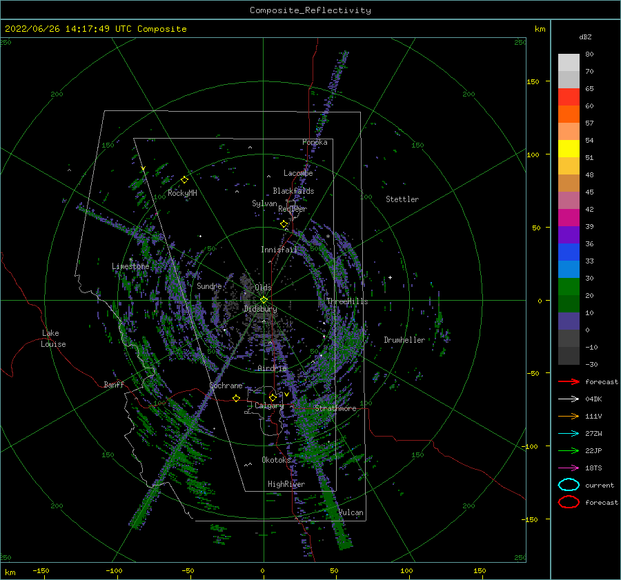Click the yellow radar-center diamond near Olds

(x=264, y=300)
